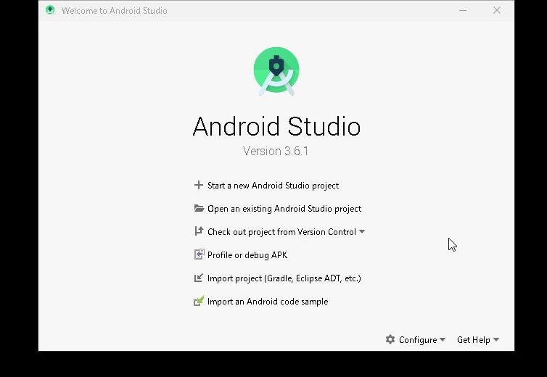Expand the Get Help dropdown arrow
Viewport: 547px width, 377px height.
(x=496, y=340)
